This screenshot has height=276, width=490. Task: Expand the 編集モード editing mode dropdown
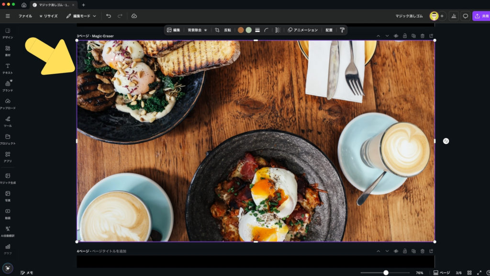(x=81, y=16)
